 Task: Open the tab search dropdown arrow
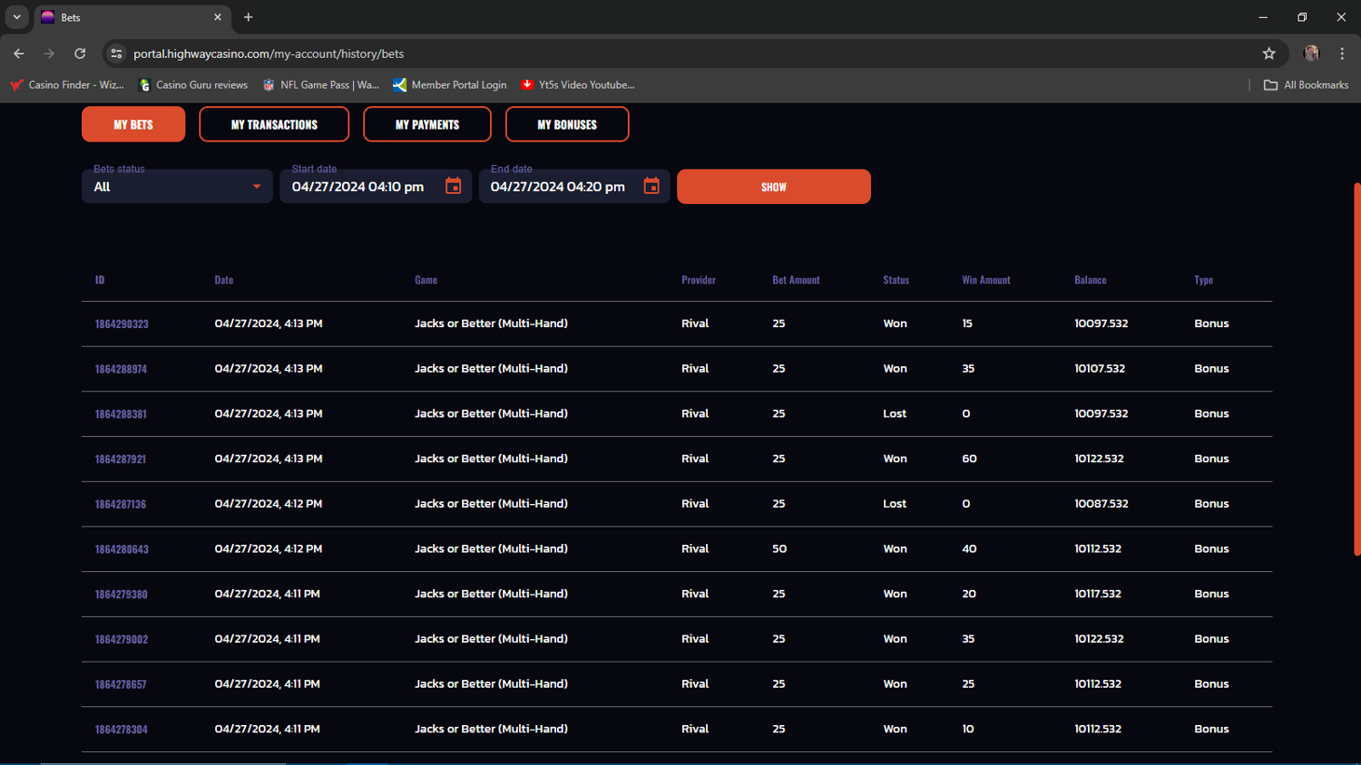pos(16,17)
